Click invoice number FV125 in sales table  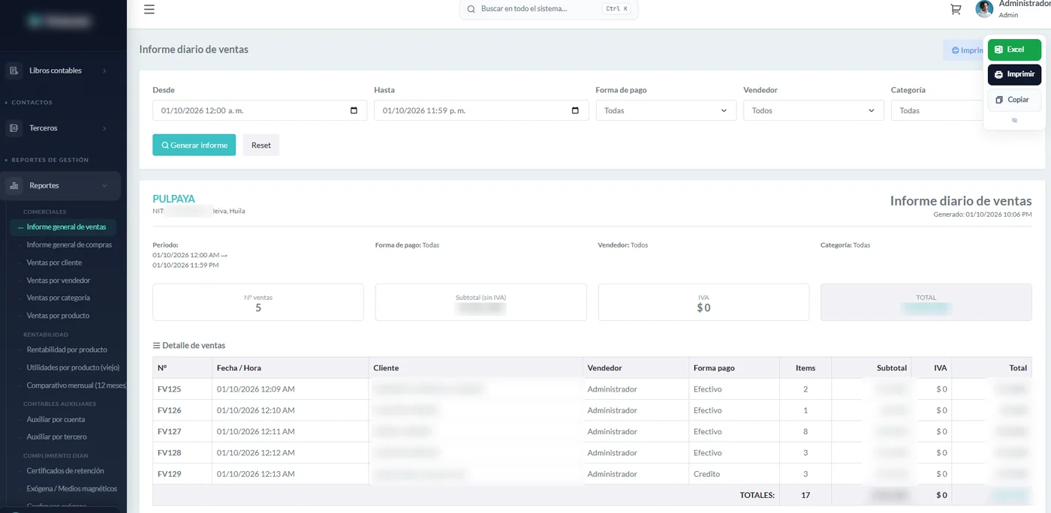click(169, 390)
